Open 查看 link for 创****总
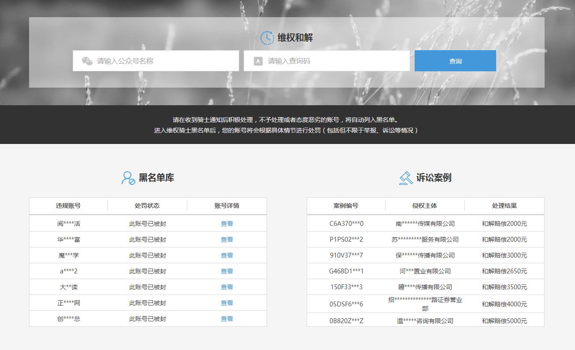Image resolution: width=575 pixels, height=350 pixels. [227, 319]
